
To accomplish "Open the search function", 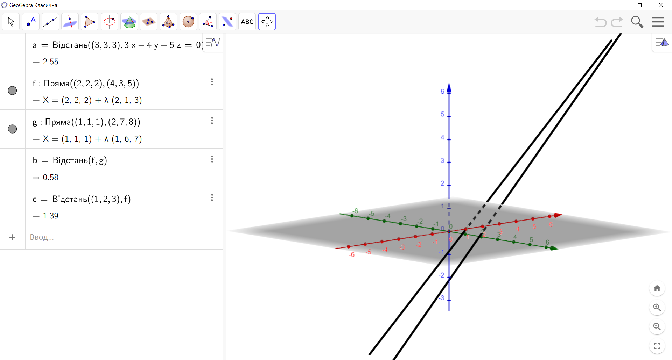I will 637,21.
